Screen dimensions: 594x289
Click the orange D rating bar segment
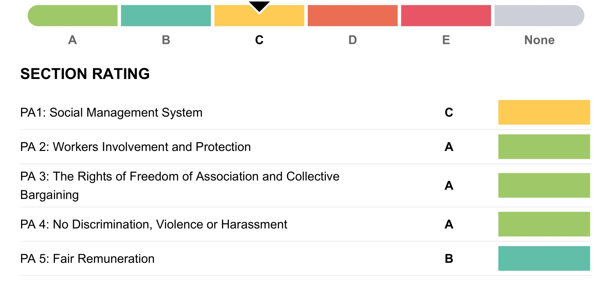coord(353,16)
